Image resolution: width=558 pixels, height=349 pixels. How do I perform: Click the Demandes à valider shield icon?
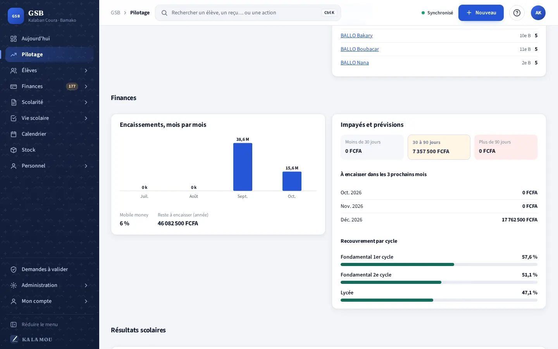point(14,270)
